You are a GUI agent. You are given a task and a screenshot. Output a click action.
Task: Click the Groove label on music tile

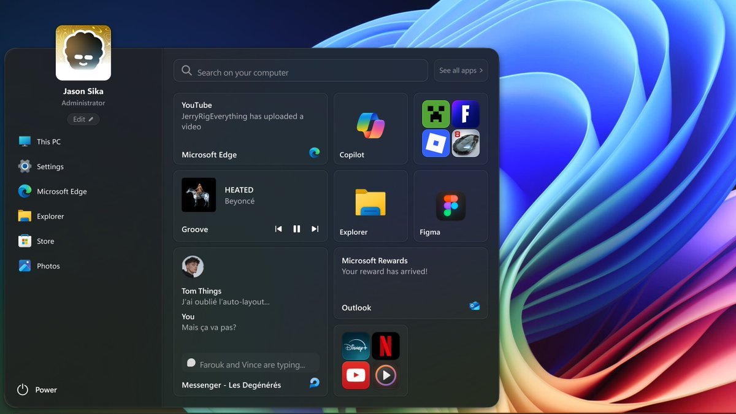(x=195, y=229)
